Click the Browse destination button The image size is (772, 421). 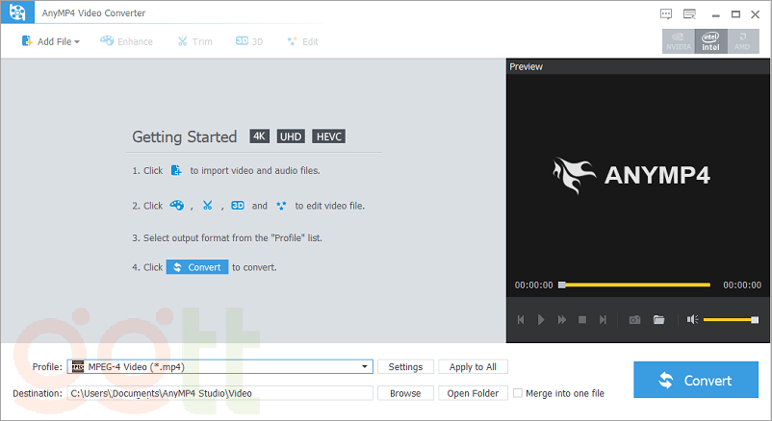click(405, 393)
